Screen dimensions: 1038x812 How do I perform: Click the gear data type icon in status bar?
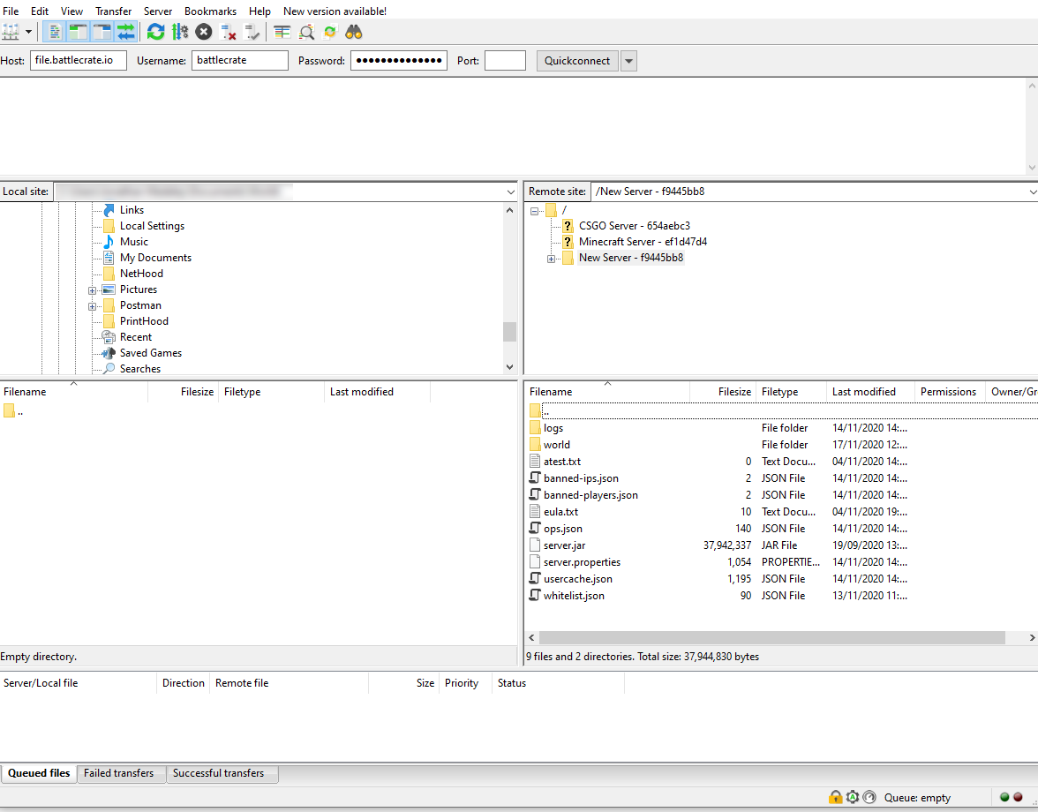click(x=853, y=797)
